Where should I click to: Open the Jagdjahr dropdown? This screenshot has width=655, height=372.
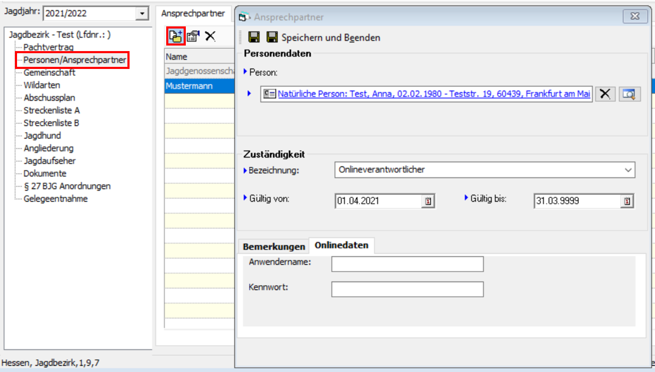point(142,14)
